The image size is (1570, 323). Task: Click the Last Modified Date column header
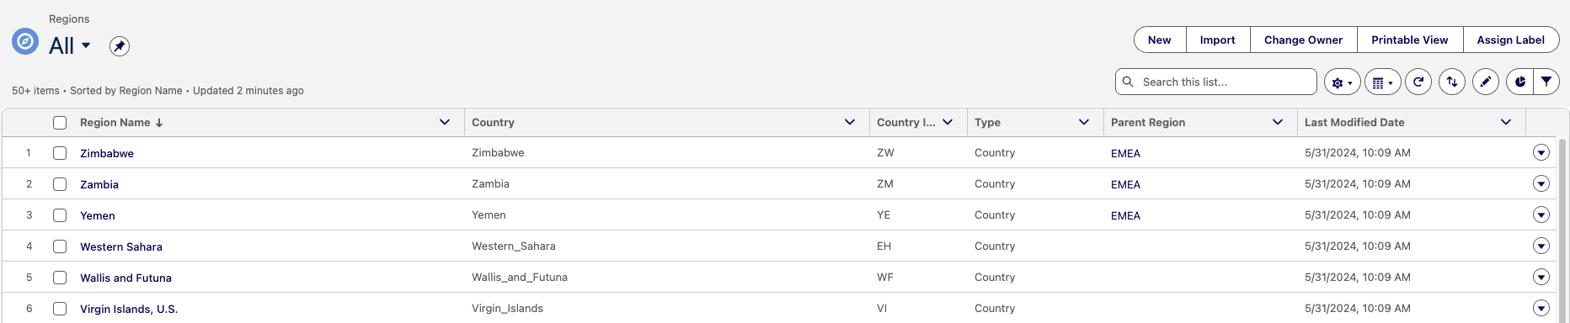(x=1354, y=123)
